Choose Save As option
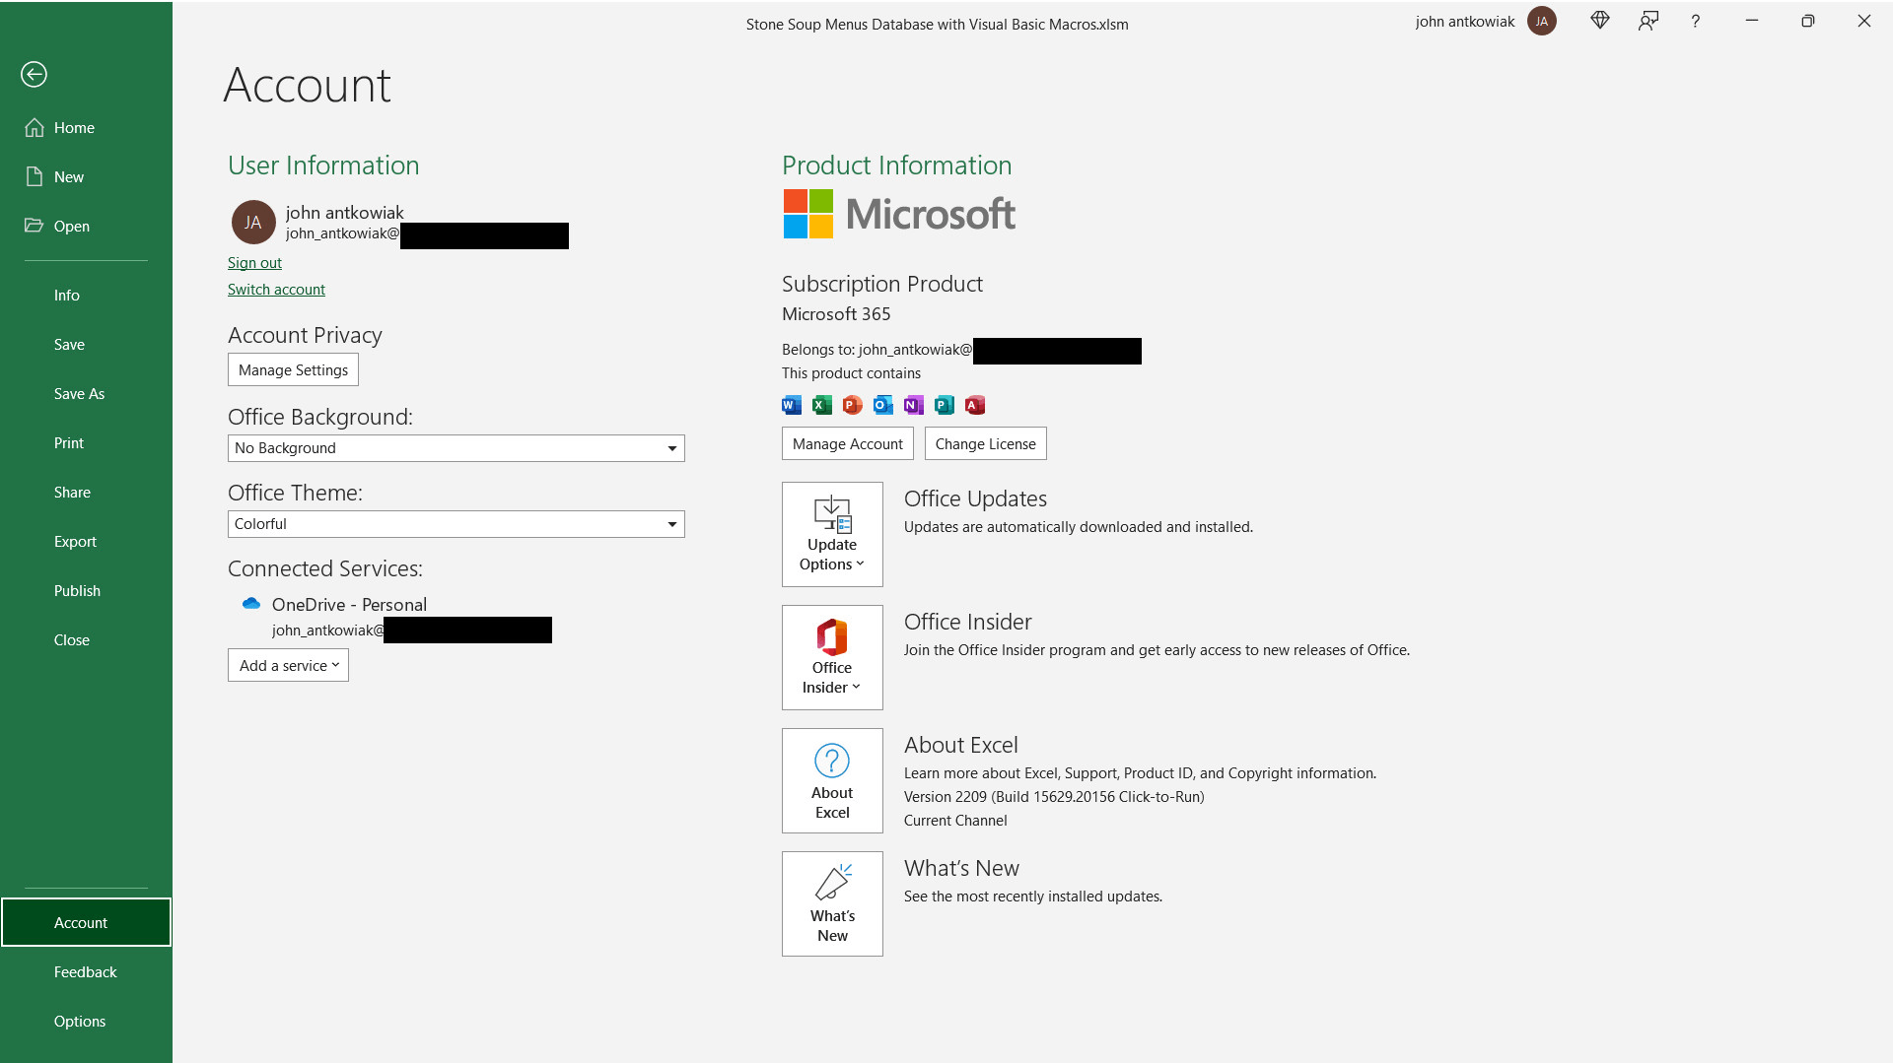 pos(86,394)
